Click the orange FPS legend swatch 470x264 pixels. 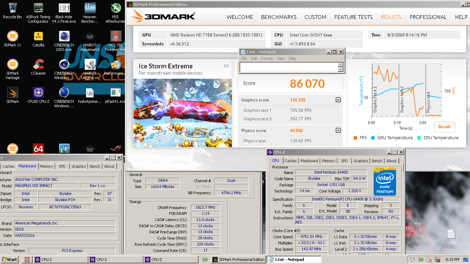point(355,138)
